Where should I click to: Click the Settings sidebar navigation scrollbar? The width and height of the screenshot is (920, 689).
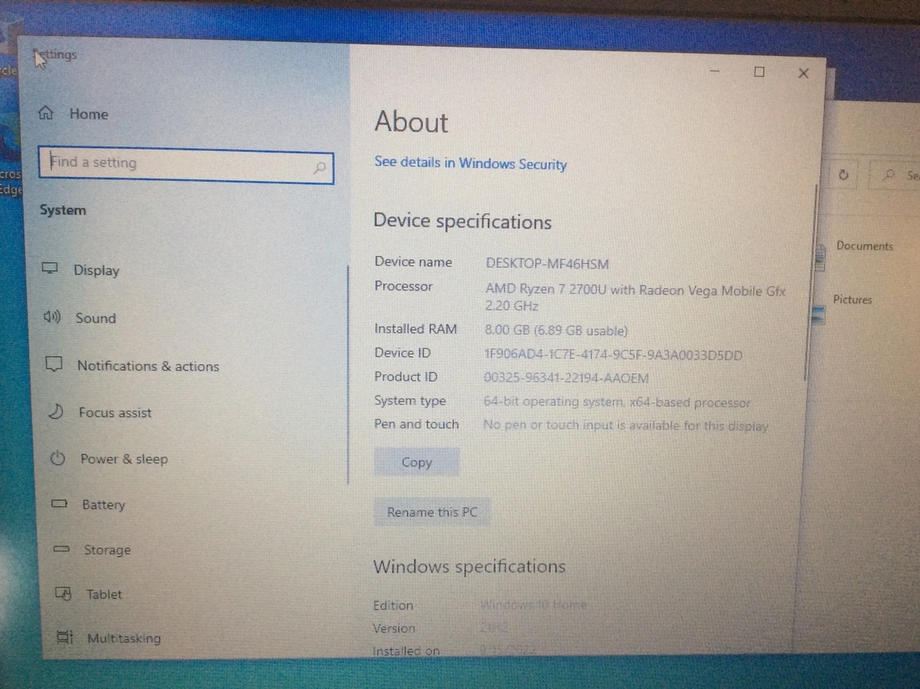(x=348, y=374)
